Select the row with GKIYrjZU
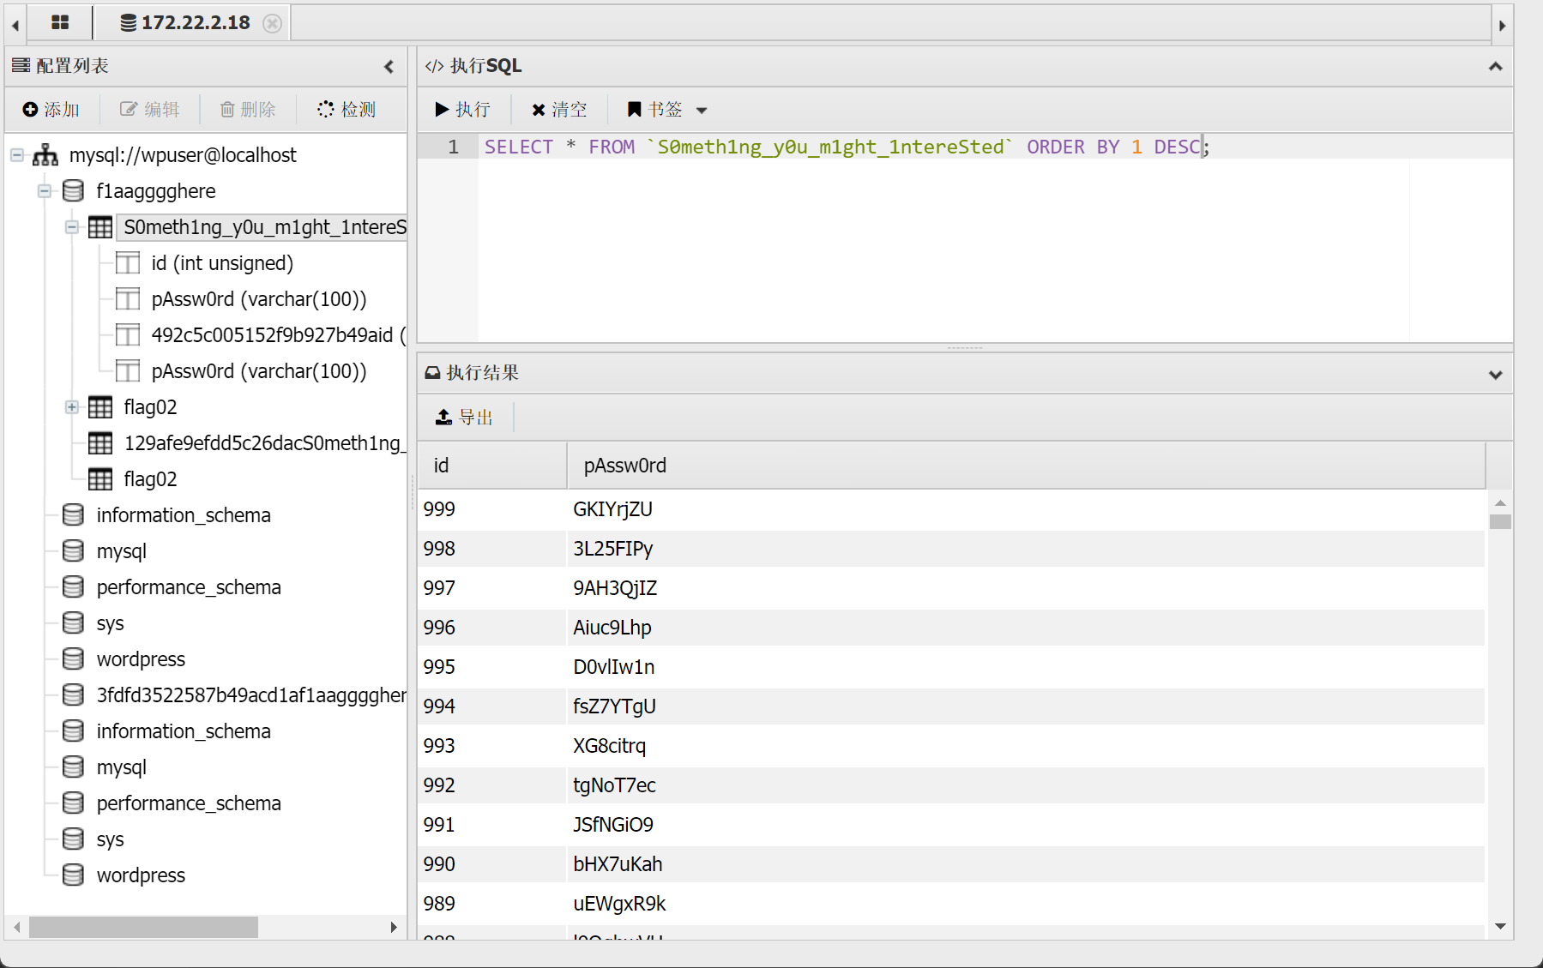Screen dimensions: 1543x968 951,509
